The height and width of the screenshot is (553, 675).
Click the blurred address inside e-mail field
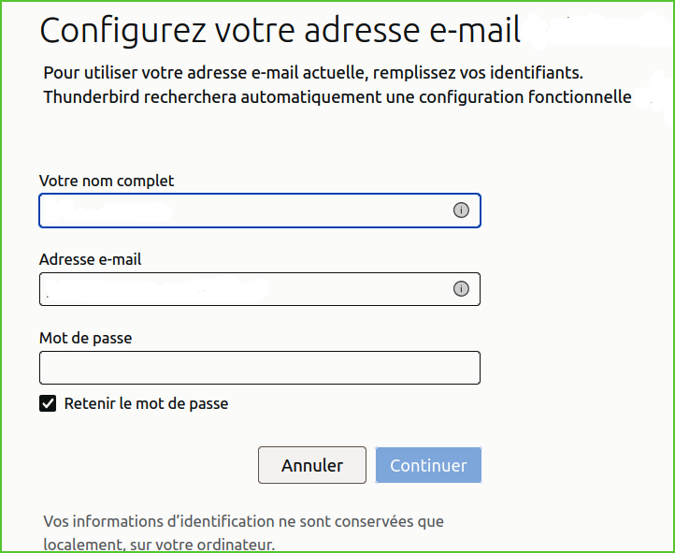pos(156,289)
